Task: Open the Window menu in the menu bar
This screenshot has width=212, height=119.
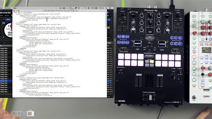Action: [x=8, y=8]
